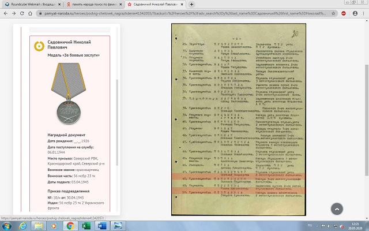Click the Наградной документ heading
The height and width of the screenshot is (231, 369).
(x=66, y=135)
